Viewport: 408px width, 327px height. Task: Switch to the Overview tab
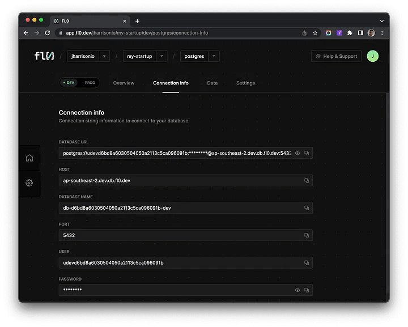pos(124,83)
